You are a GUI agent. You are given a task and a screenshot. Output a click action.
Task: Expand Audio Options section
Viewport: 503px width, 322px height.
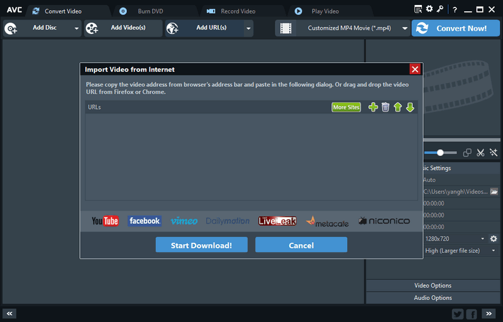tap(433, 297)
